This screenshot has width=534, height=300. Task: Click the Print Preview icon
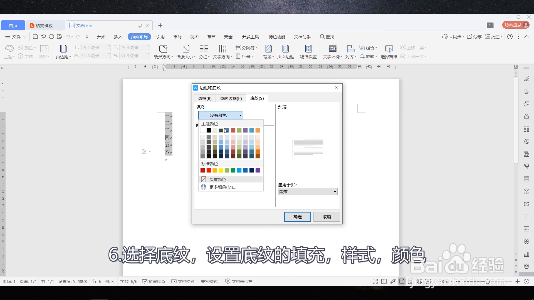tap(60, 37)
